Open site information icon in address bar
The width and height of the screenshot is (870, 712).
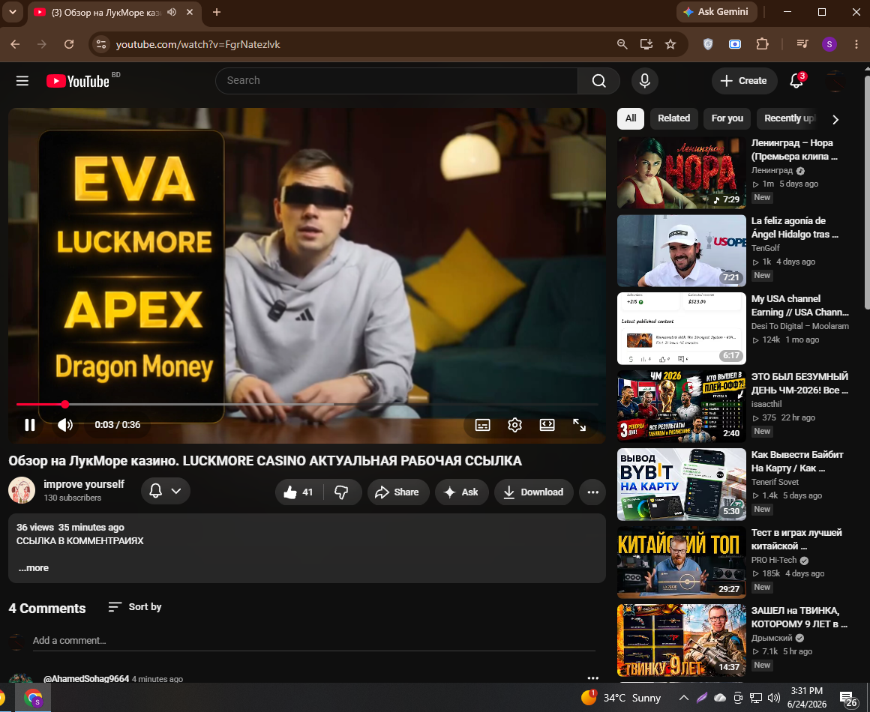[101, 44]
